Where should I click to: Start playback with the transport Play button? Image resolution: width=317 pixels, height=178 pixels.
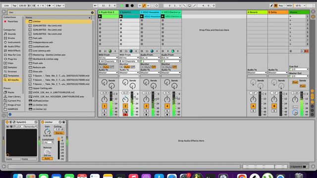coord(122,5)
